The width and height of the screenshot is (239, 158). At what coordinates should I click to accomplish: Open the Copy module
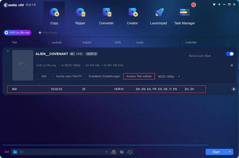click(54, 16)
